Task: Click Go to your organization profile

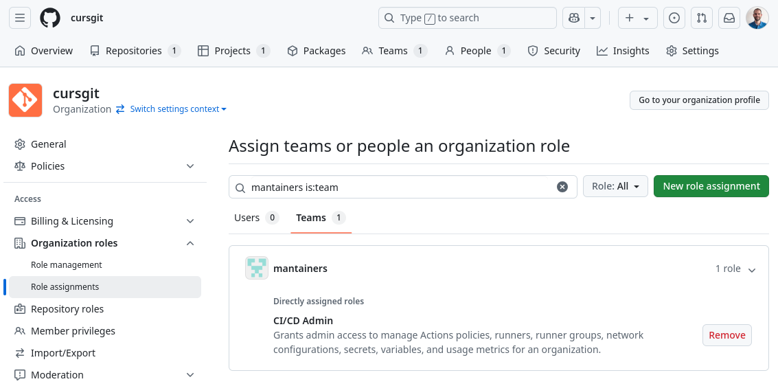Action: click(x=699, y=100)
